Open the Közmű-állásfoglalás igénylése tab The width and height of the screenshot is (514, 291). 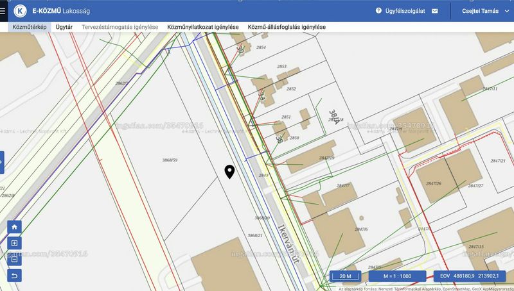pyautogui.click(x=287, y=27)
